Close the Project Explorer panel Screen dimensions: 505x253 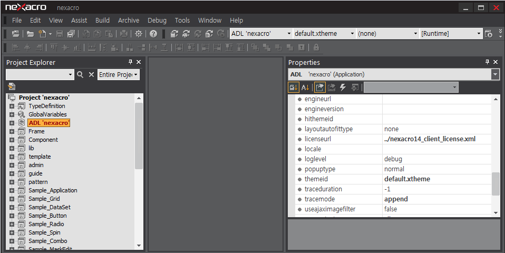139,62
